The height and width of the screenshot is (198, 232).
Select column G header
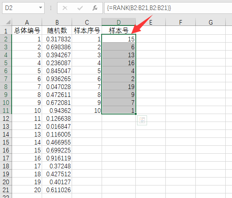[x=210, y=22]
